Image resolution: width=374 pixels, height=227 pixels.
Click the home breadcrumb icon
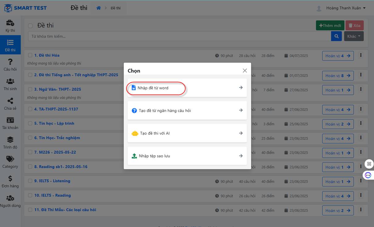point(99,8)
